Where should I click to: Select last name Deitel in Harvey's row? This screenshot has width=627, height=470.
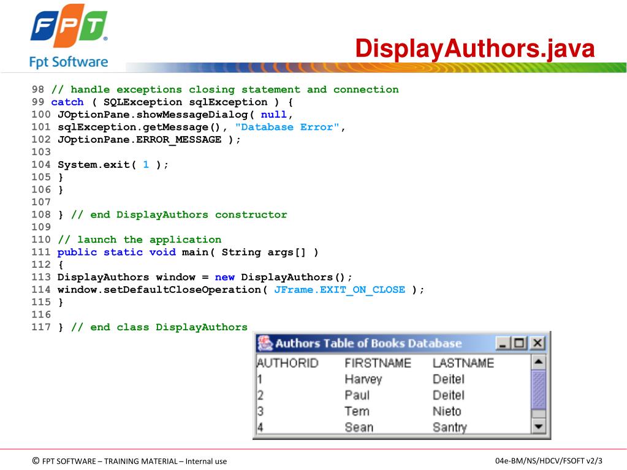click(449, 379)
